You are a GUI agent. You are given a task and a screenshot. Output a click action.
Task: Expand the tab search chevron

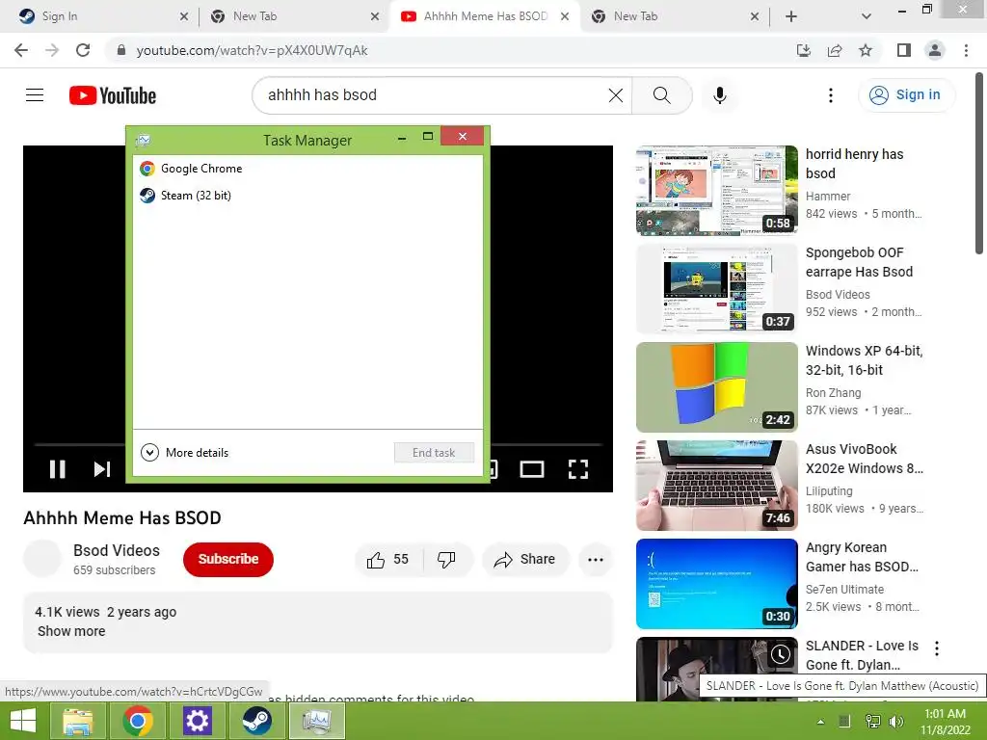[x=867, y=16]
